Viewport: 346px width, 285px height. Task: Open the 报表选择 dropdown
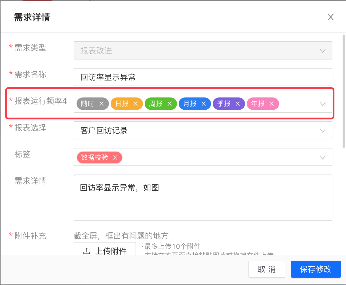pos(322,131)
